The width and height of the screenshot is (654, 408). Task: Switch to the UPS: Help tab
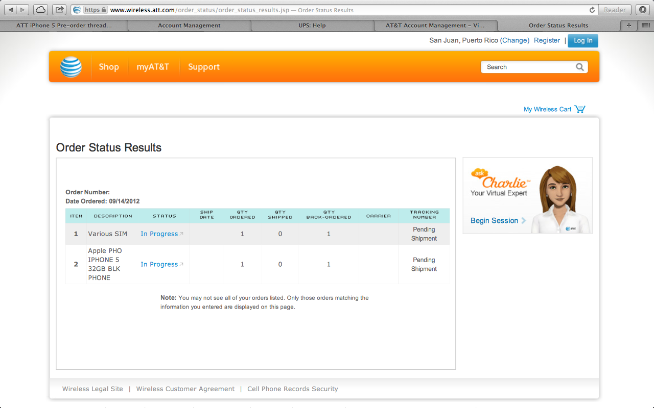312,25
